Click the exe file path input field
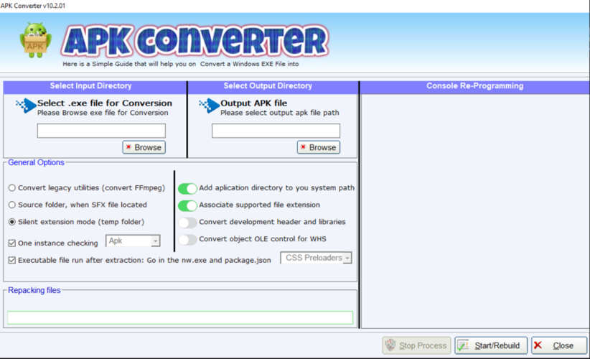 (x=101, y=131)
